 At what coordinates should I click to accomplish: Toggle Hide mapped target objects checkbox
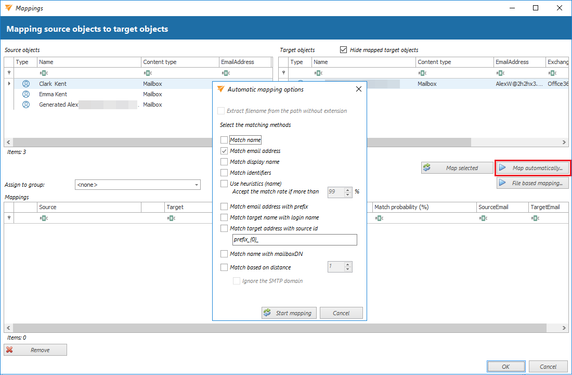(343, 50)
